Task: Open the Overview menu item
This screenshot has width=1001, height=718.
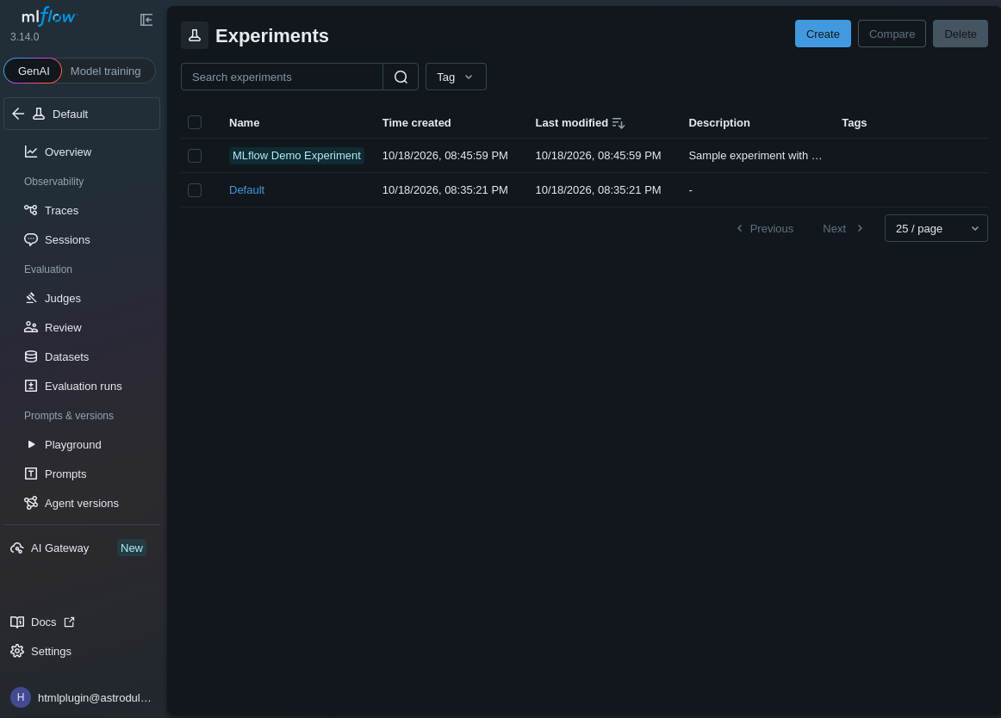Action: point(82,152)
